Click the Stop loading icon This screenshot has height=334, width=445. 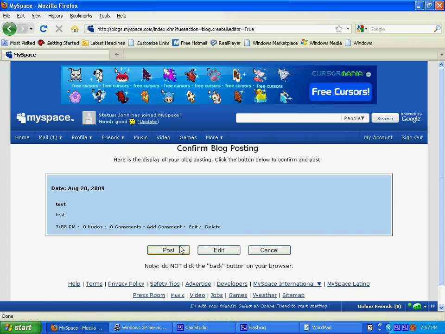[x=59, y=29]
